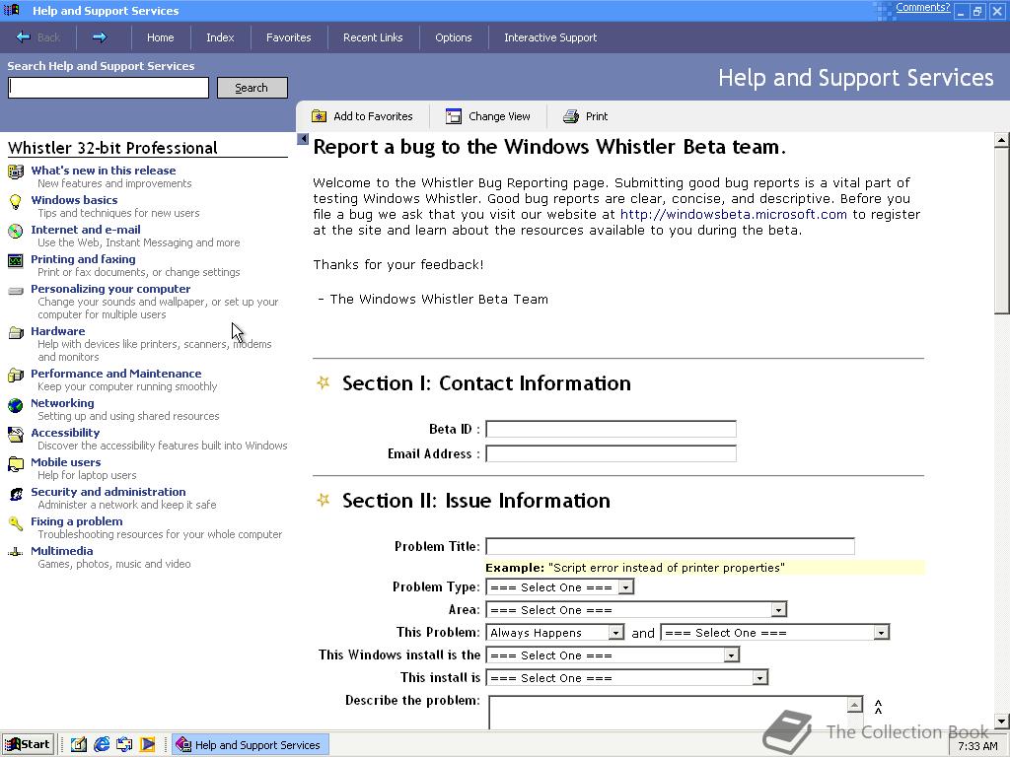Open the Multimedia topic link
1010x757 pixels.
click(62, 551)
